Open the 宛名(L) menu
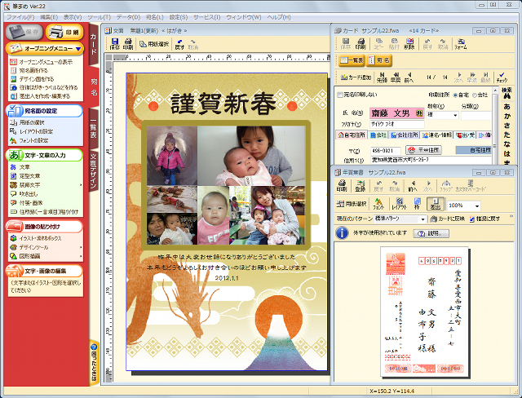 [x=154, y=17]
